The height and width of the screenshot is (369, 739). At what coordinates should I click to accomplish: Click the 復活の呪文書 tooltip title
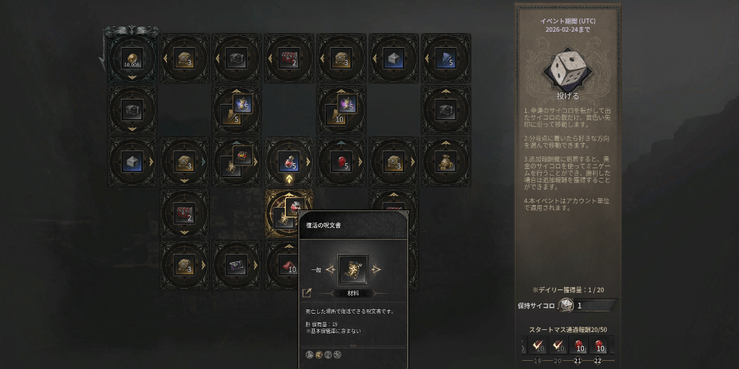(324, 225)
